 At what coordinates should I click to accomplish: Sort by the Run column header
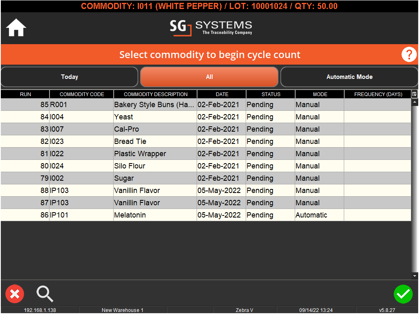click(x=25, y=94)
